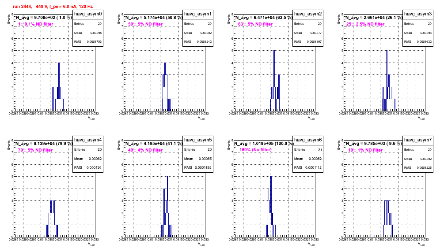This screenshot has height=252, width=440.
Task: Click the histogram peak in havg_asym0 plot
Action: (x=59, y=63)
